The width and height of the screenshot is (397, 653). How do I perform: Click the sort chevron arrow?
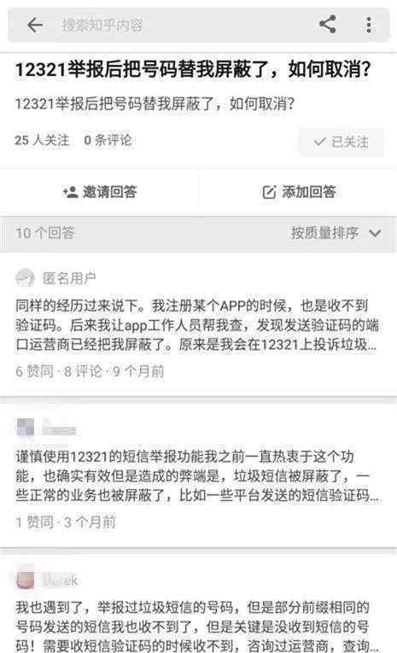pos(375,233)
